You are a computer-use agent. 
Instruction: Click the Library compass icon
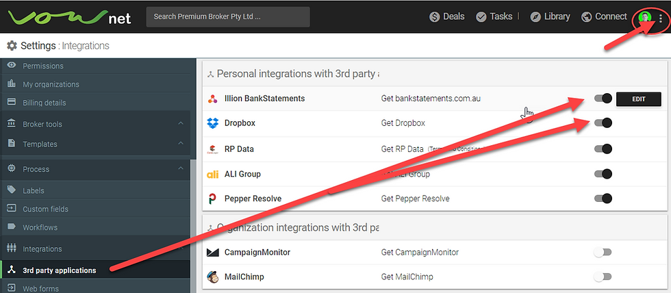click(535, 16)
